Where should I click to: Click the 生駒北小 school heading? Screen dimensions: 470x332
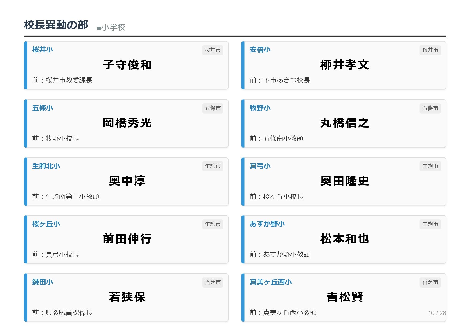pos(46,166)
